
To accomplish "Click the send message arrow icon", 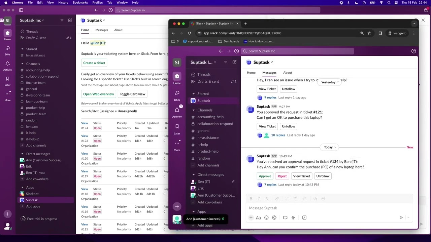I will pyautogui.click(x=401, y=218).
